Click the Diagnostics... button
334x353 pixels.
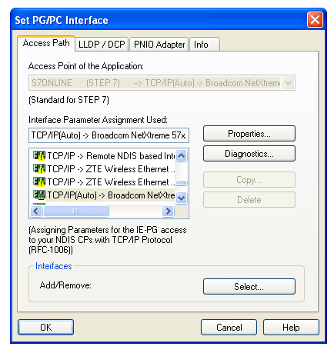pyautogui.click(x=249, y=154)
